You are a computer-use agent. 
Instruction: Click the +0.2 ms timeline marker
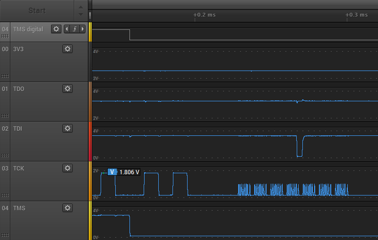(x=205, y=15)
